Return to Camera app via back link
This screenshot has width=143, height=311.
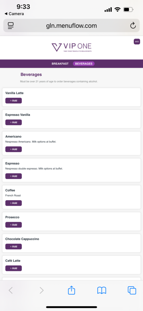click(14, 14)
